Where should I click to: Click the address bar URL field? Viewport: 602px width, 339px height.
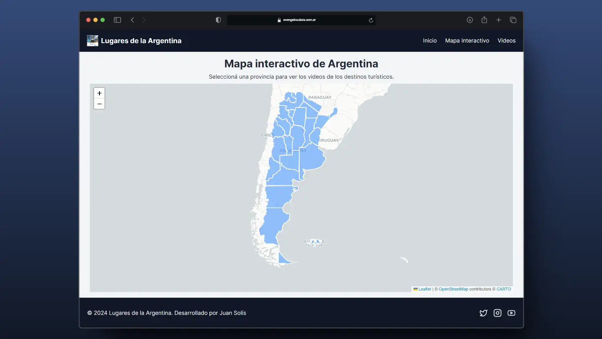point(301,20)
